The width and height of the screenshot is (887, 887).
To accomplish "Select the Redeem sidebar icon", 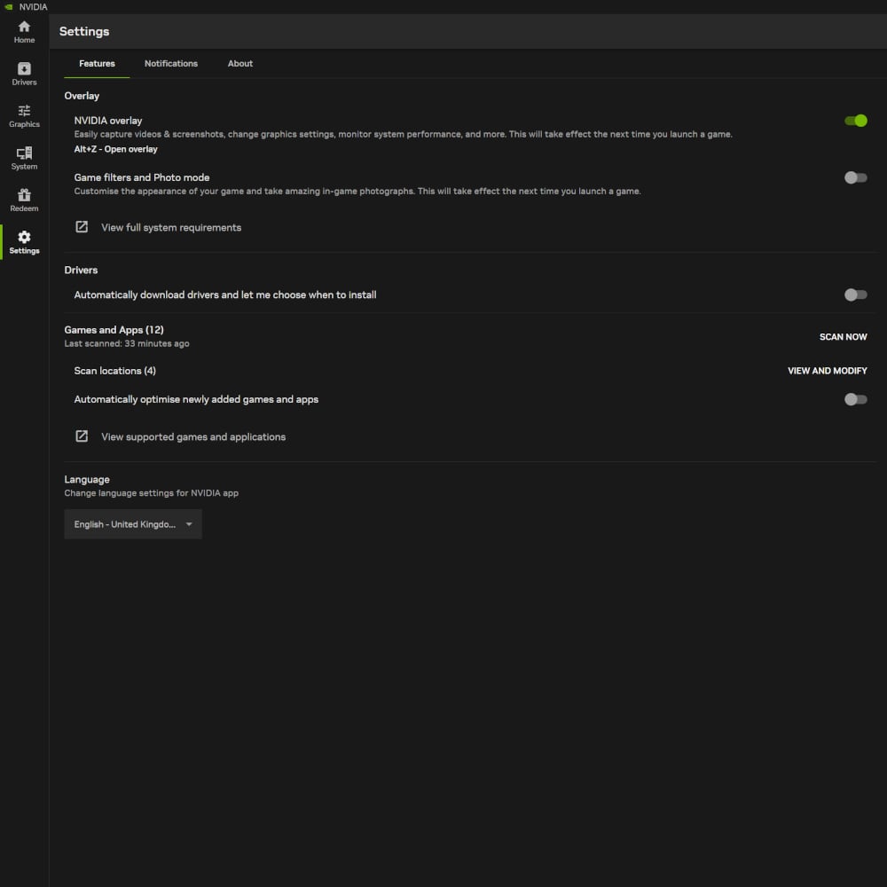I will coord(24,200).
